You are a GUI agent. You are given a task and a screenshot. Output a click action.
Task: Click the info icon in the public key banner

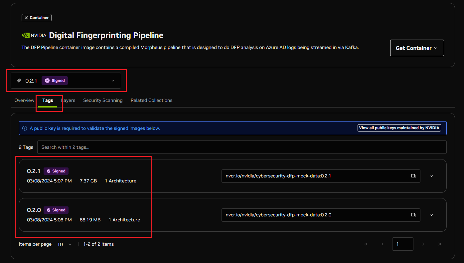[25, 128]
